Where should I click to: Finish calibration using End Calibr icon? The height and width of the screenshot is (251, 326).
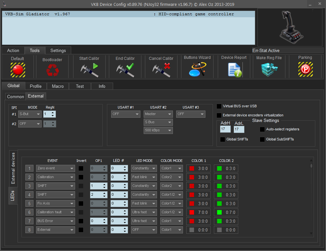coord(125,70)
